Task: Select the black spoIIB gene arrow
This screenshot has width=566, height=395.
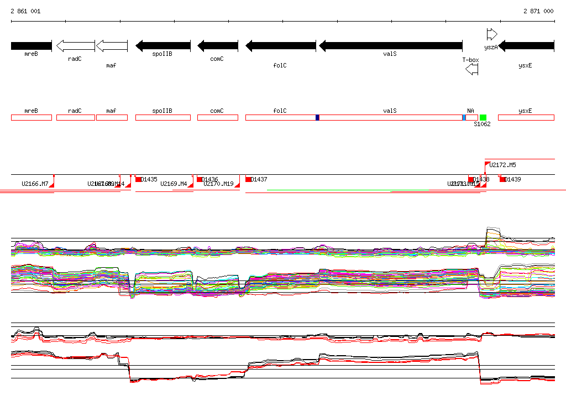Action: point(163,46)
